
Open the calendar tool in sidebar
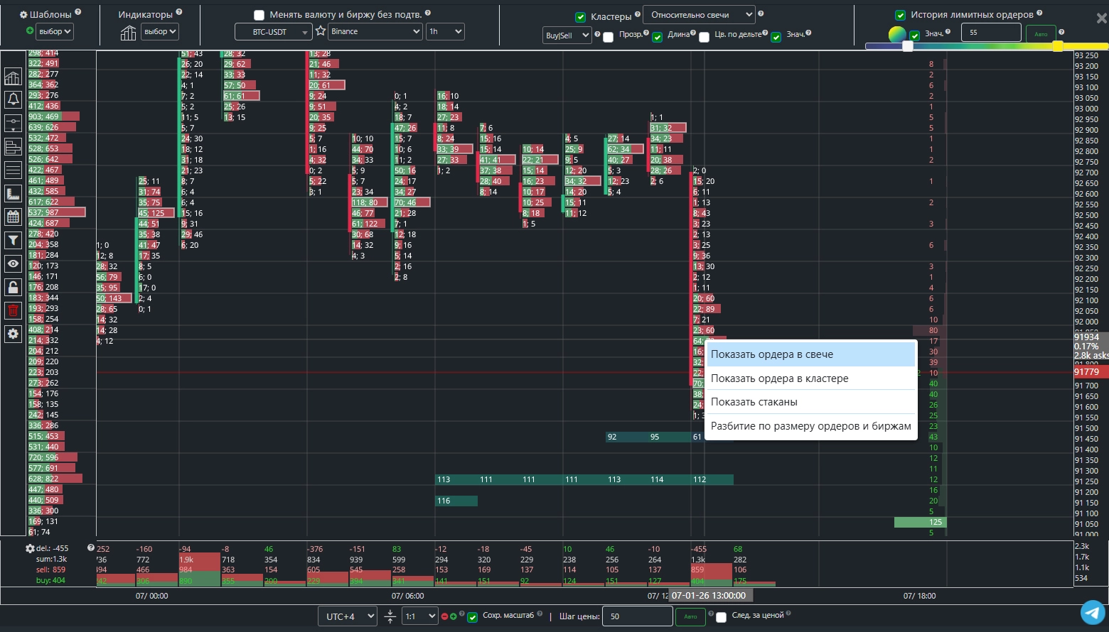pyautogui.click(x=13, y=217)
